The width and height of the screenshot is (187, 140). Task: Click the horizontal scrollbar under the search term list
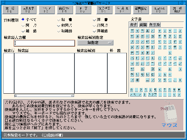(x=44, y=96)
